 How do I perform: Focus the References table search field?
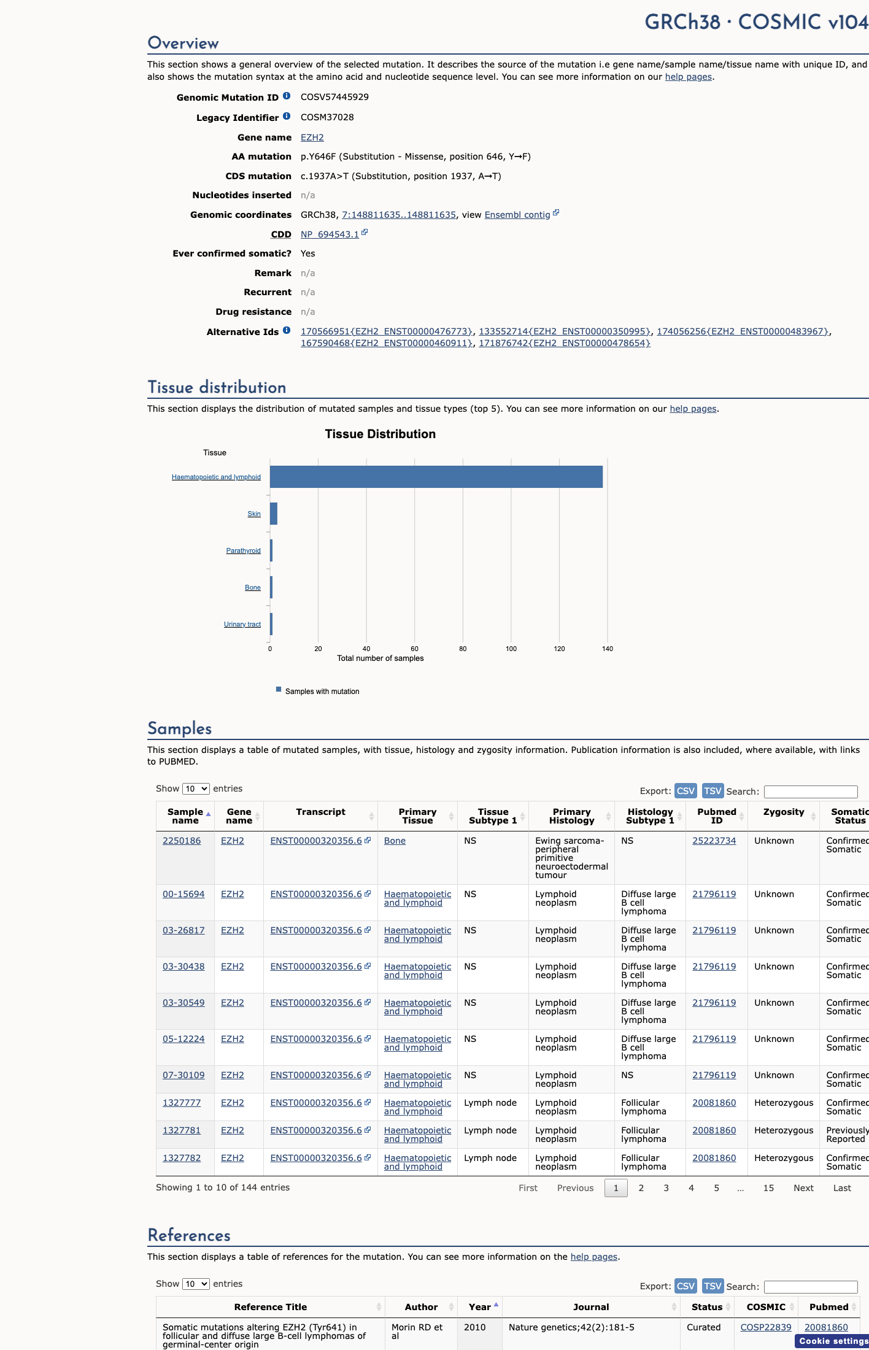coord(811,1287)
